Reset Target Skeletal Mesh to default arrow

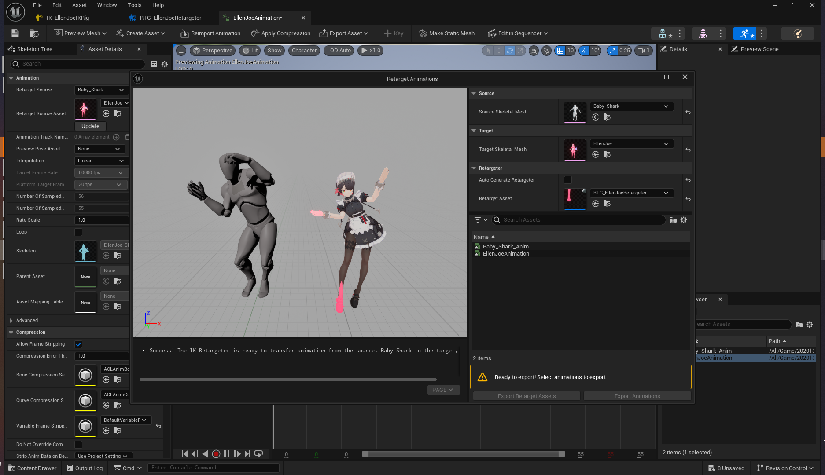point(688,150)
